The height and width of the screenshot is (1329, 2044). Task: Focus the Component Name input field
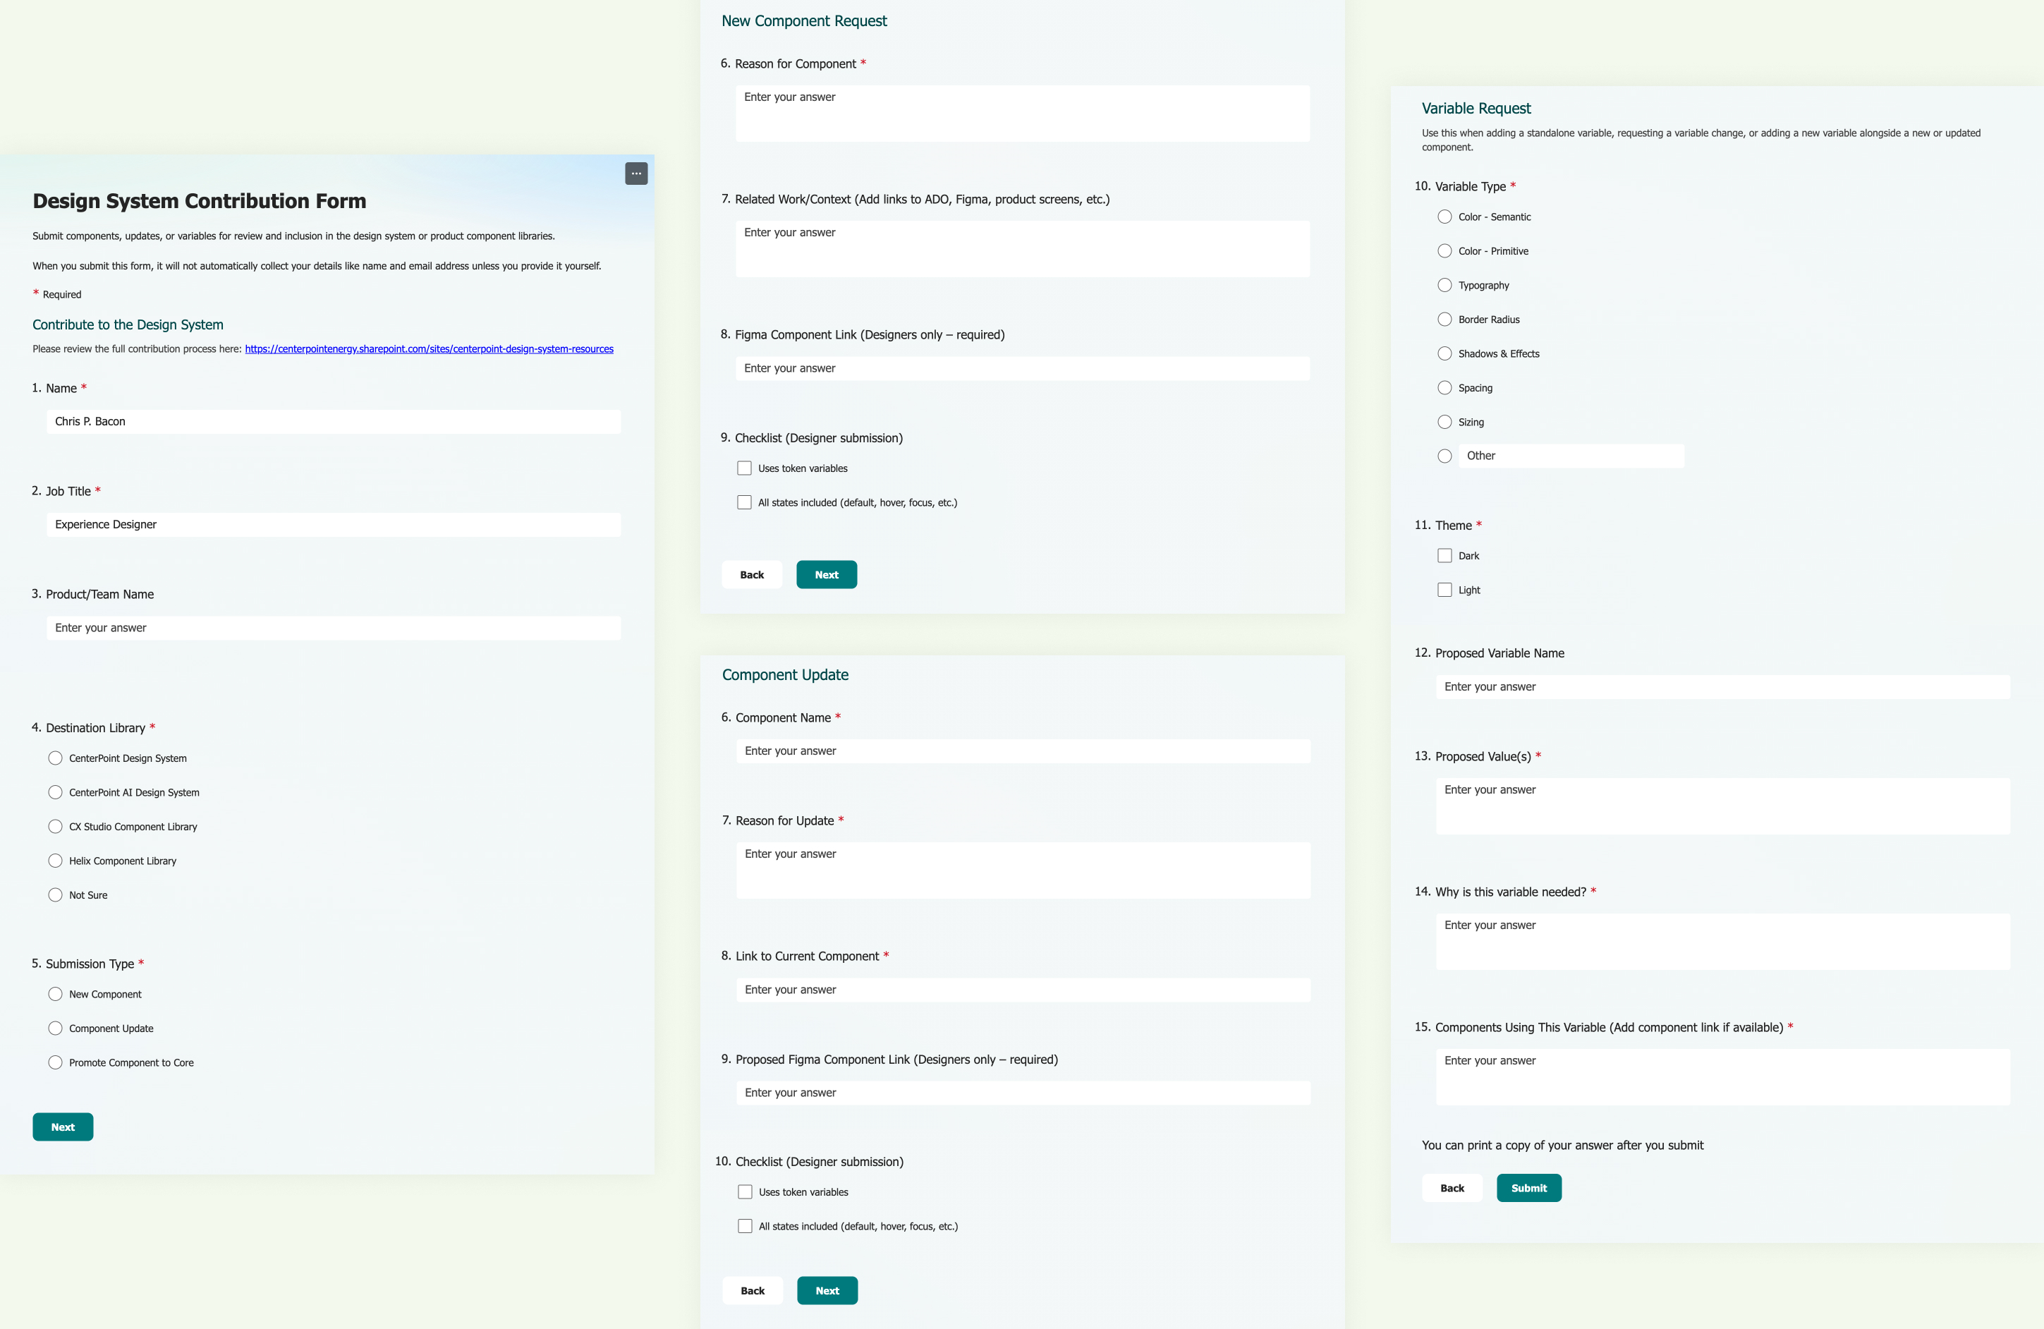(x=1023, y=751)
